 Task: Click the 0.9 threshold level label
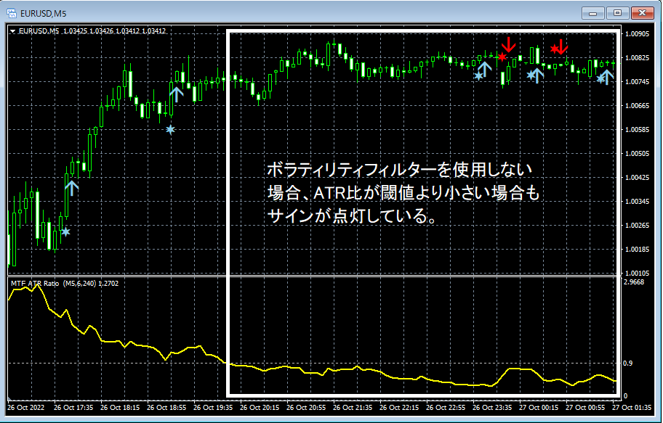(x=629, y=363)
